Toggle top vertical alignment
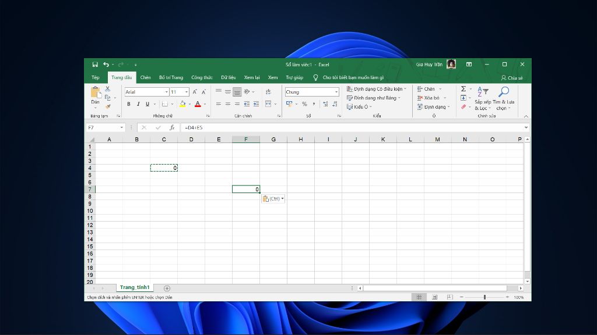Screen dimensions: 597x335 219,91
